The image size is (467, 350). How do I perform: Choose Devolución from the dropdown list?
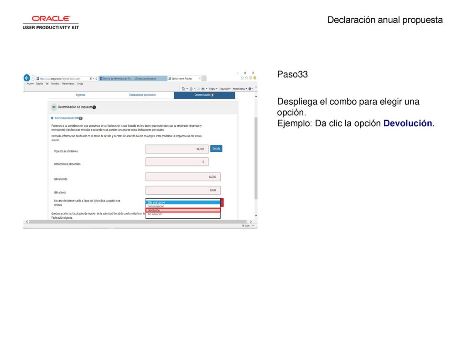[x=183, y=210]
